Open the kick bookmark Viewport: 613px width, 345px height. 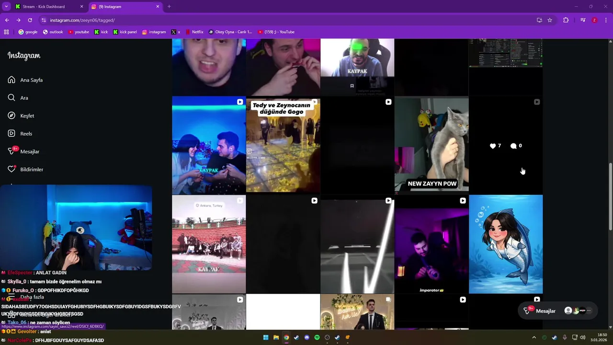(101, 32)
